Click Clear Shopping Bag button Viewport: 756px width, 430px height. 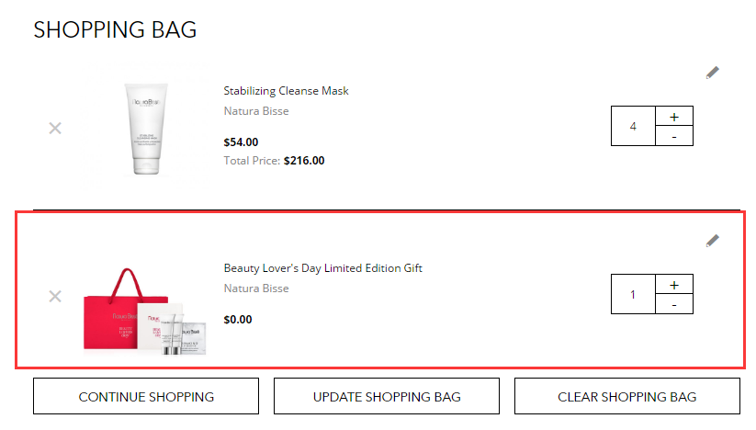tap(627, 396)
